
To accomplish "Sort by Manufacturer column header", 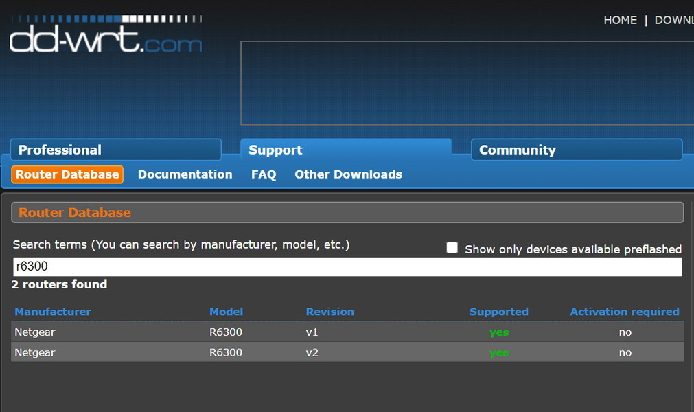I will 53,312.
